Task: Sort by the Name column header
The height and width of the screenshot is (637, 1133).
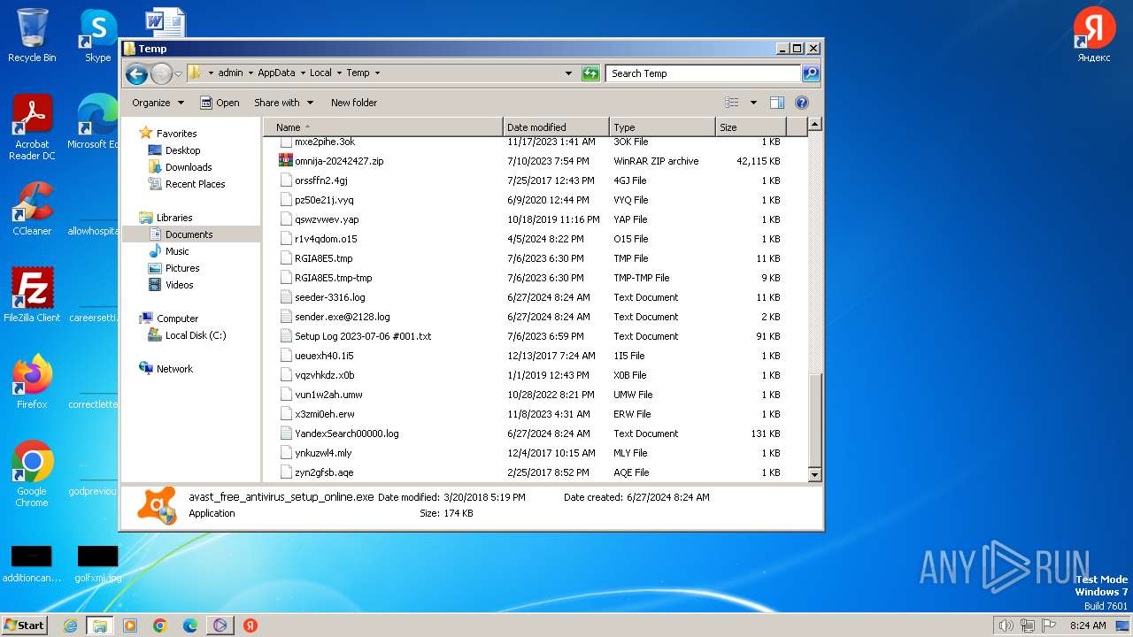Action: pos(382,127)
